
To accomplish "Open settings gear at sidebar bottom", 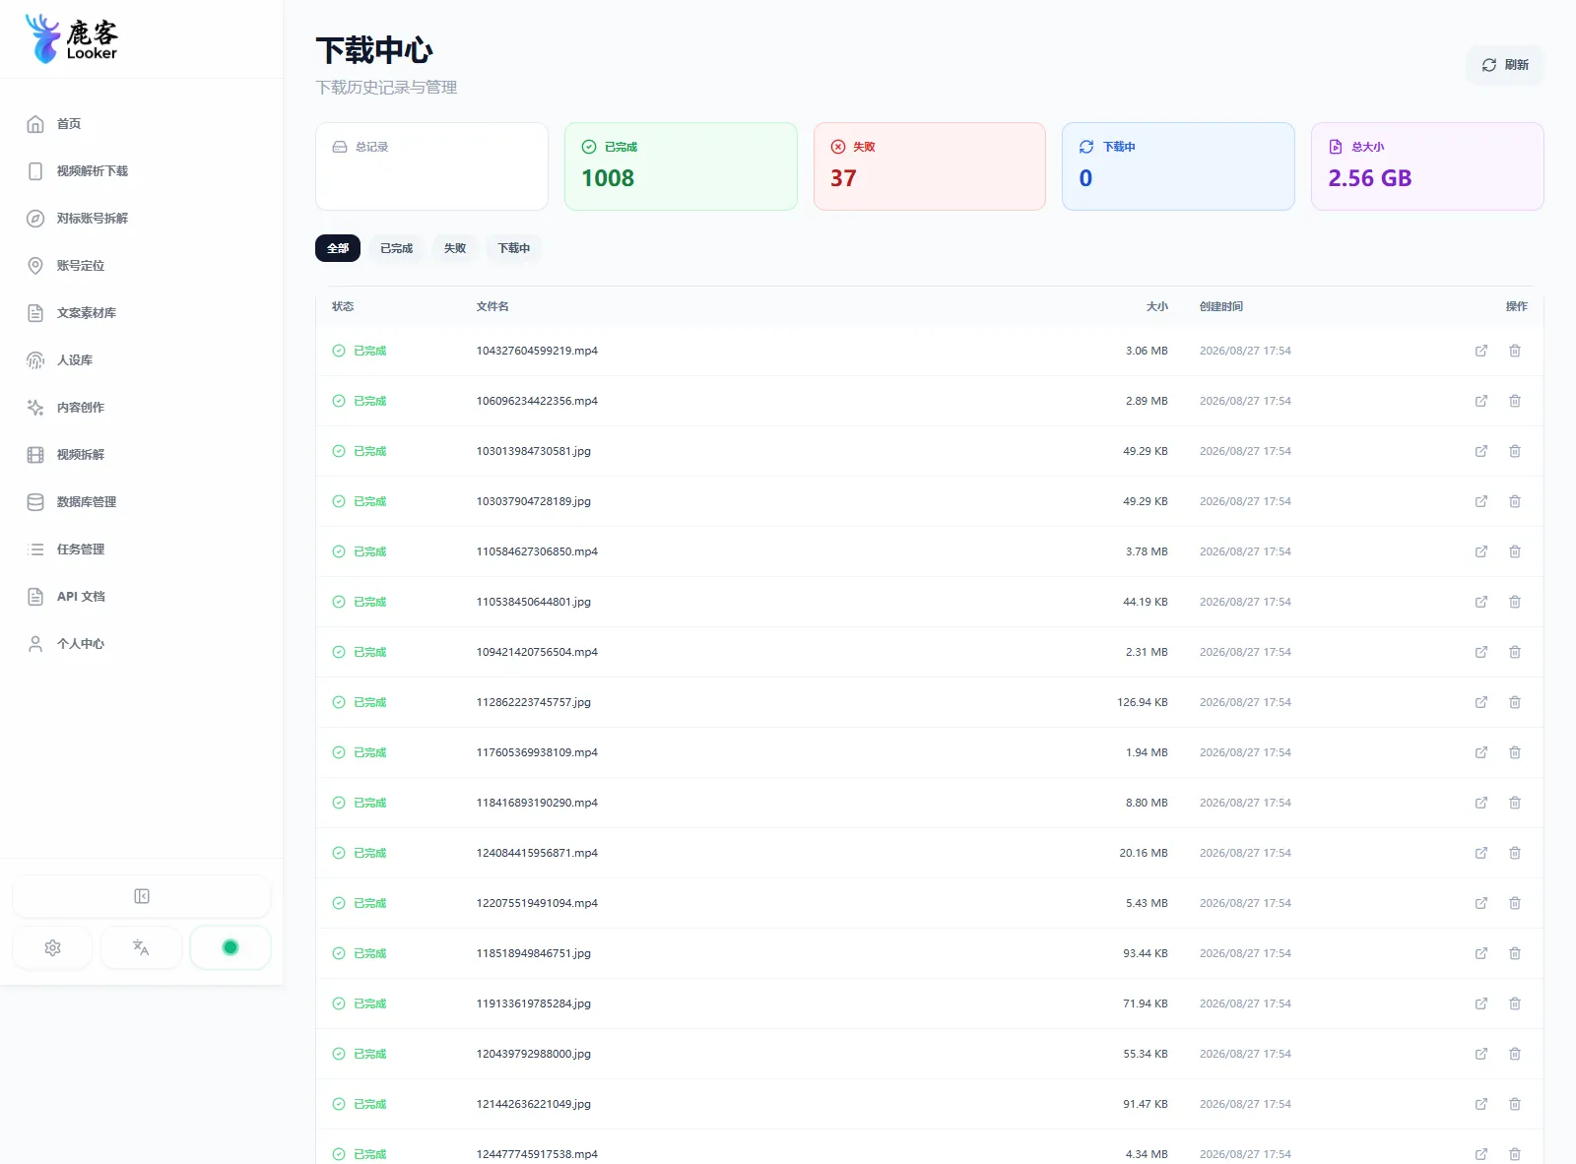I will (53, 947).
